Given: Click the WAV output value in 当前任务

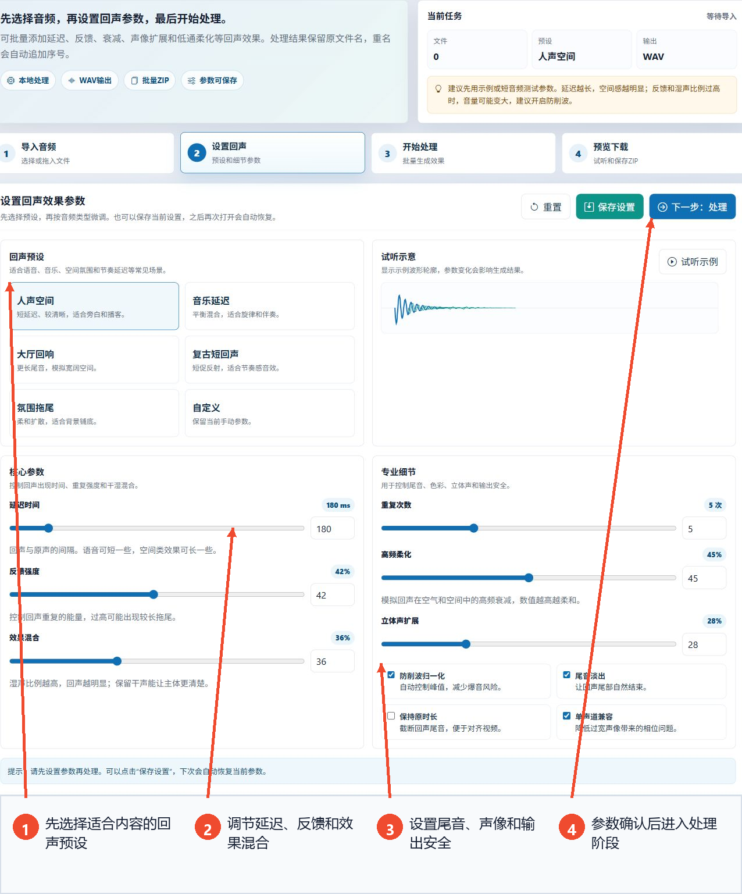Looking at the screenshot, I should [653, 56].
